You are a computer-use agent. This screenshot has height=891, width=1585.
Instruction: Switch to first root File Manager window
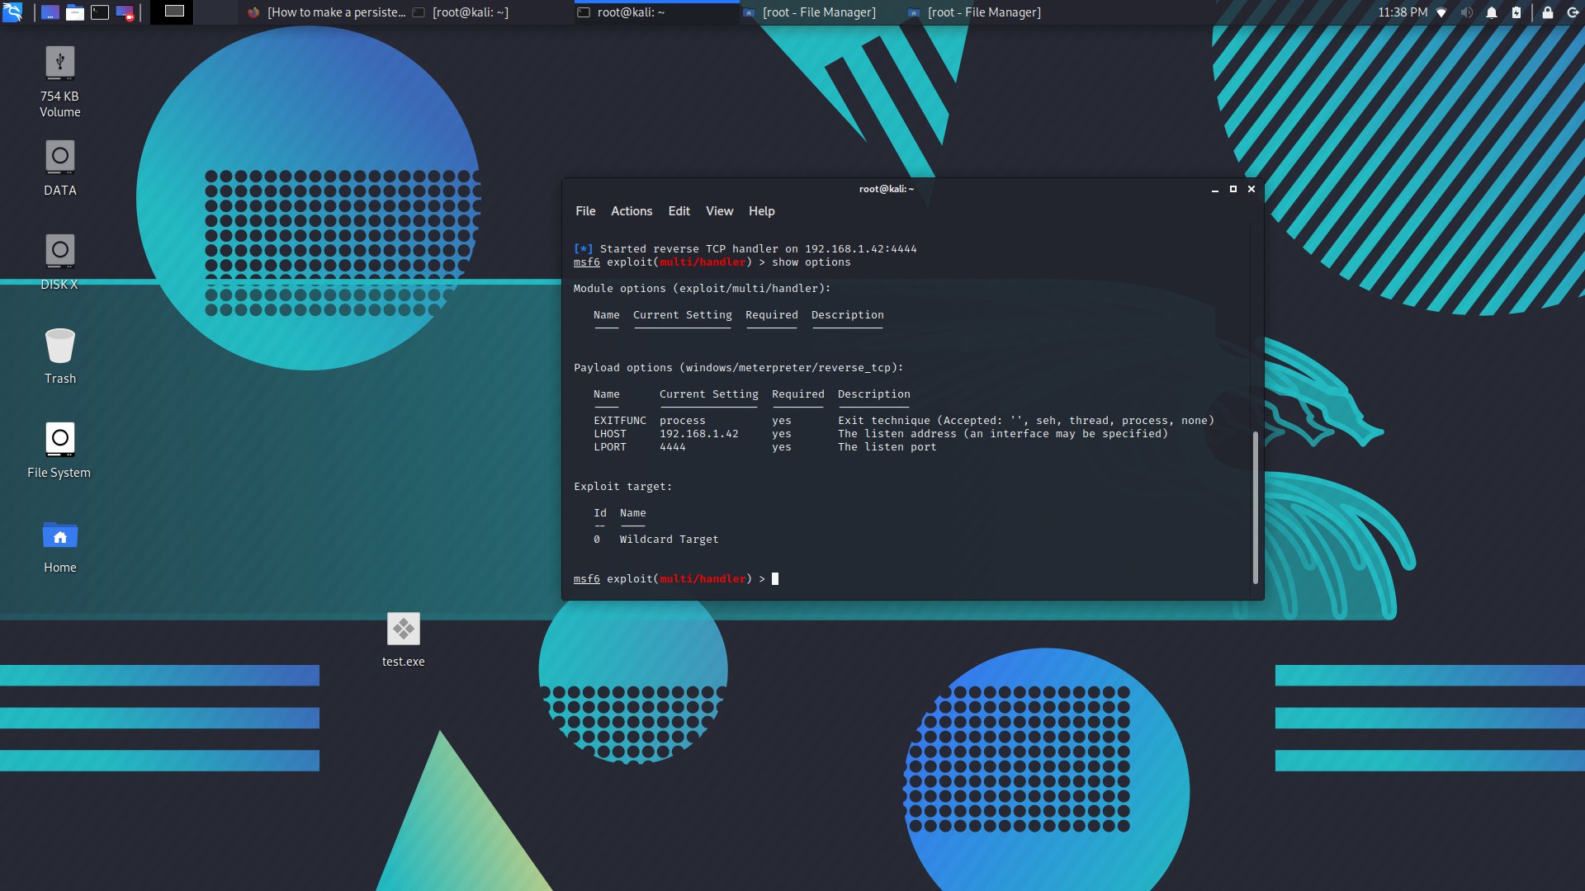point(810,12)
